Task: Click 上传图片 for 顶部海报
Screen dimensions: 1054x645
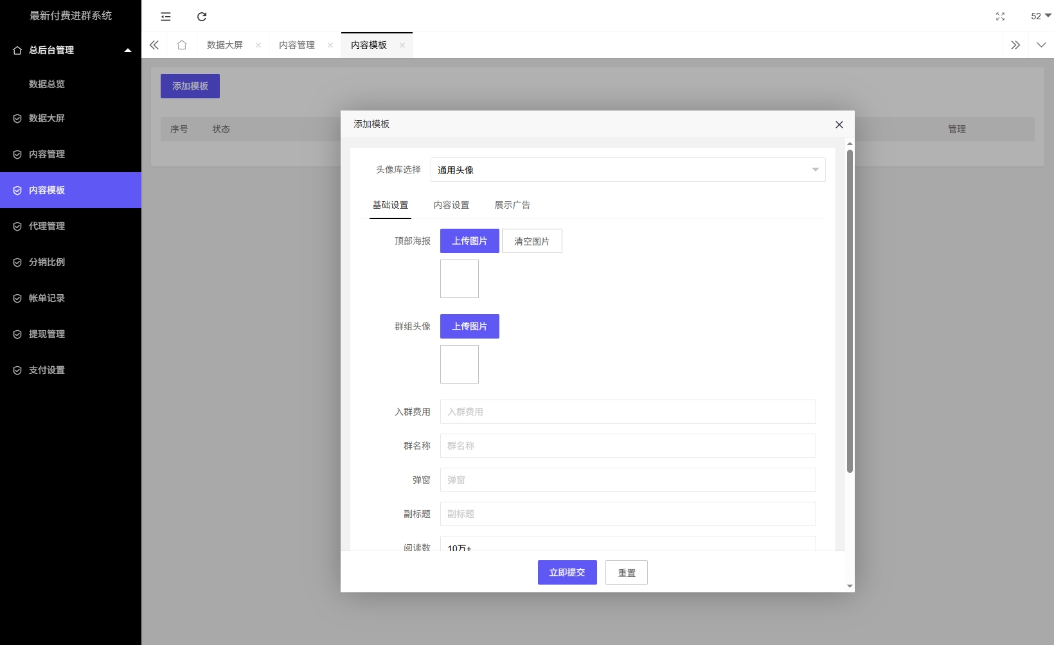Action: (469, 241)
